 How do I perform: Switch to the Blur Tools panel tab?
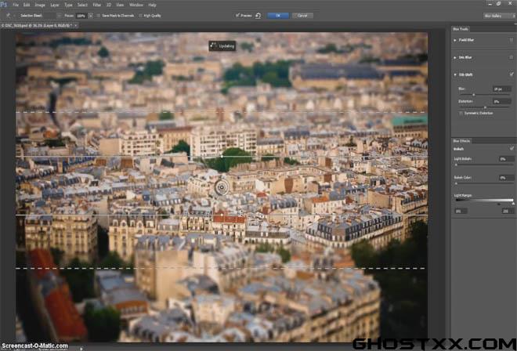[461, 29]
